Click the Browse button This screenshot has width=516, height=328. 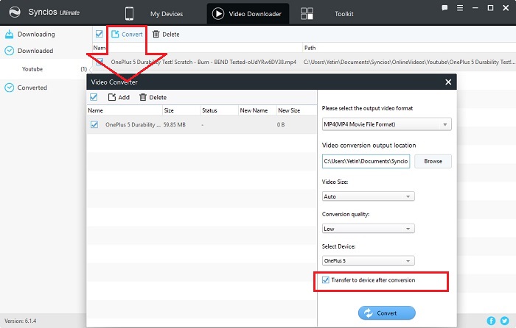click(x=433, y=161)
